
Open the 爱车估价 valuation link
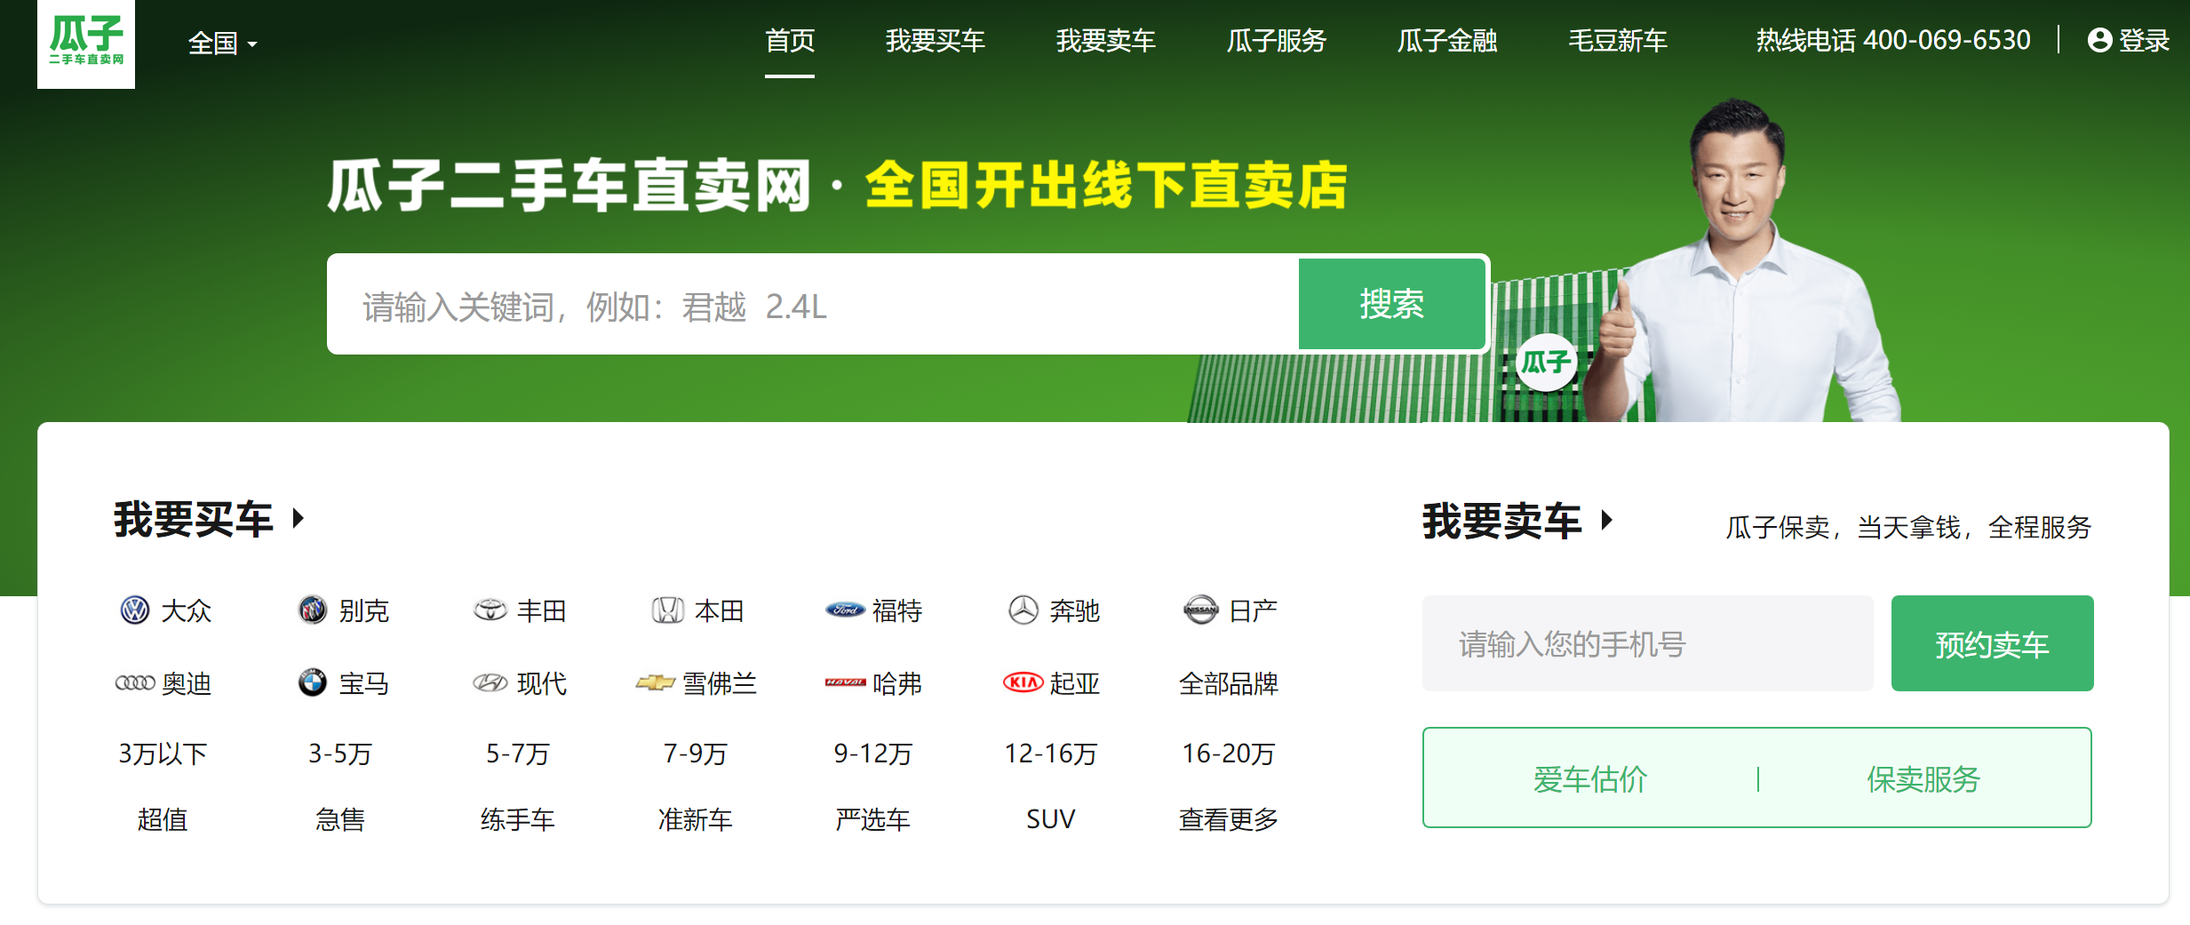(x=1591, y=778)
